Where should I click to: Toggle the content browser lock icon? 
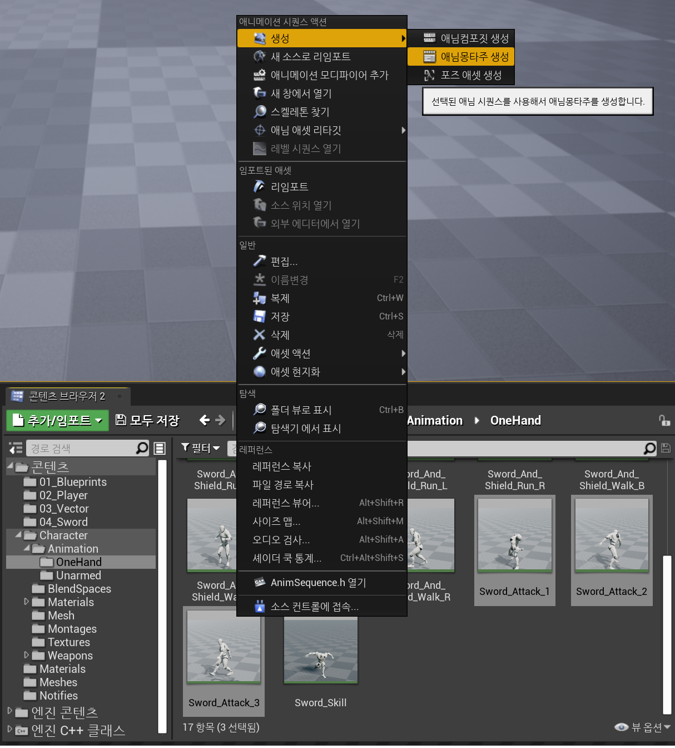[x=664, y=421]
